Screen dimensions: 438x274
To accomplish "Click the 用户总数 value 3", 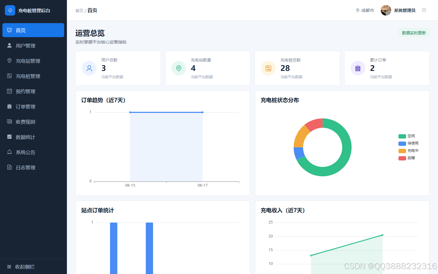I will [104, 68].
